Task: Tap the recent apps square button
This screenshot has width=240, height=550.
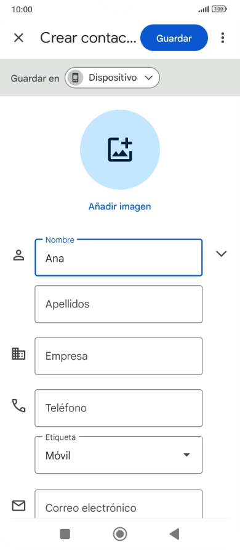Action: tap(65, 534)
